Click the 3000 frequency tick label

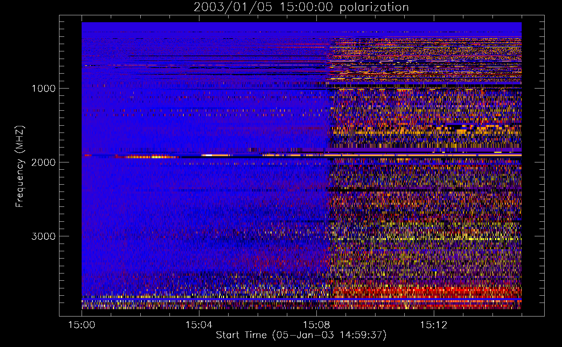(x=43, y=236)
